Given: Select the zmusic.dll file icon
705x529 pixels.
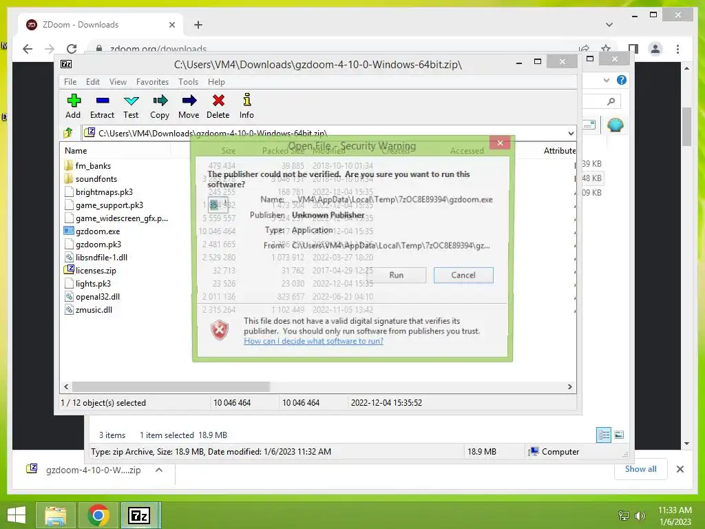Looking at the screenshot, I should pos(69,309).
